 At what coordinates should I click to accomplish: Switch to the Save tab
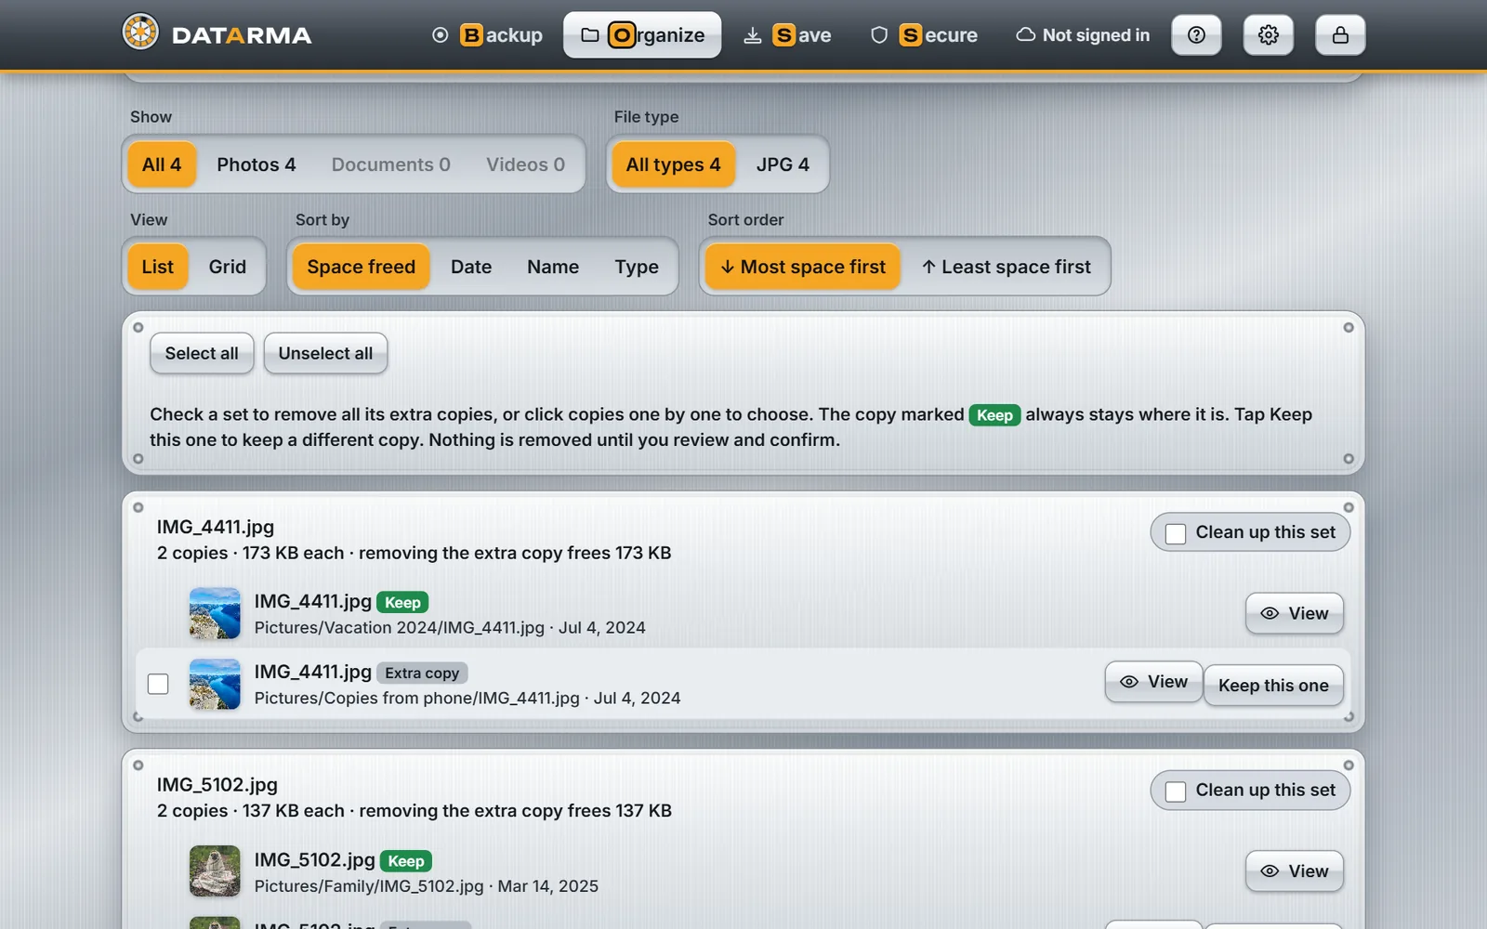(787, 35)
